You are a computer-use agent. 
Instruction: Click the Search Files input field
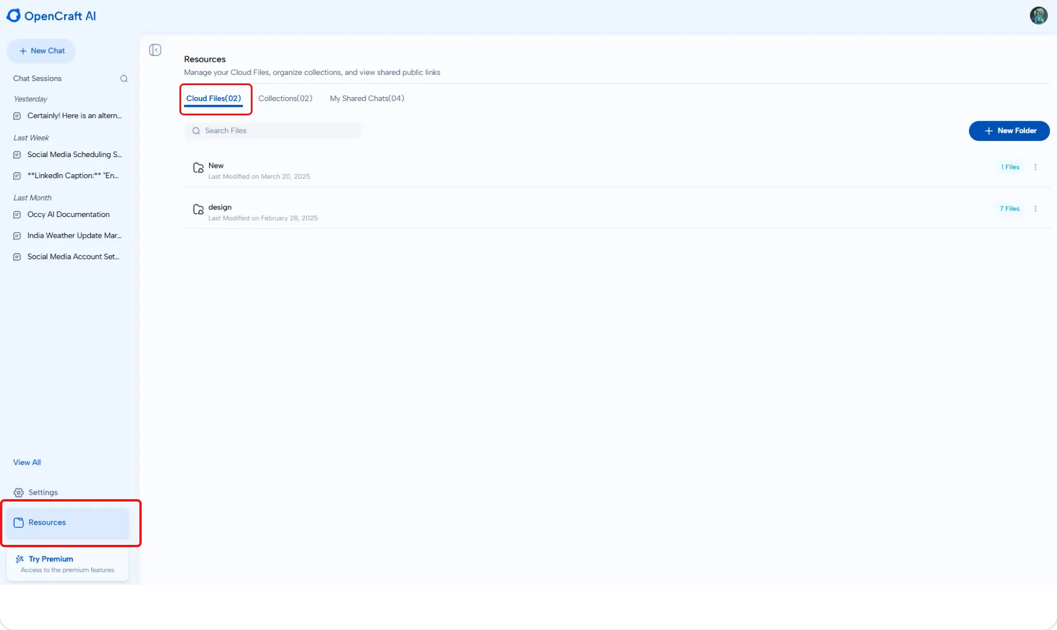click(x=273, y=131)
